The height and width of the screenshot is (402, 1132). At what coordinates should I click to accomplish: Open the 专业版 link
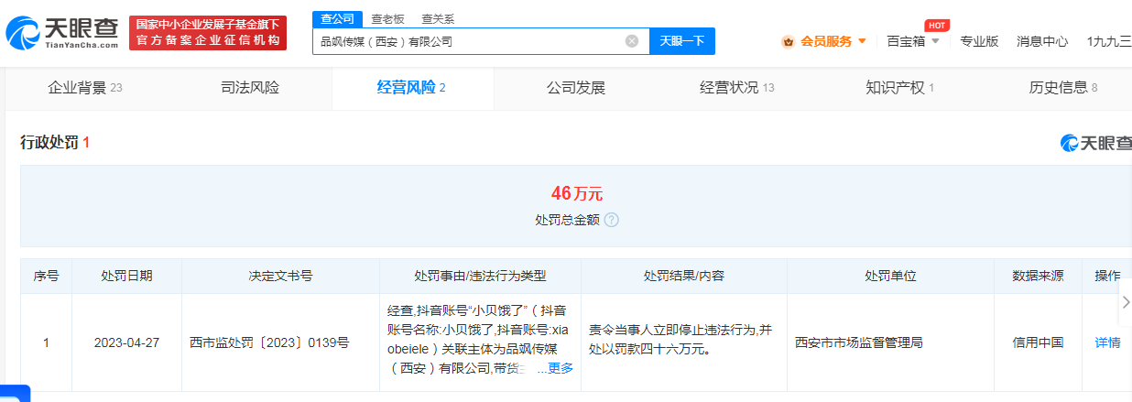(x=979, y=41)
